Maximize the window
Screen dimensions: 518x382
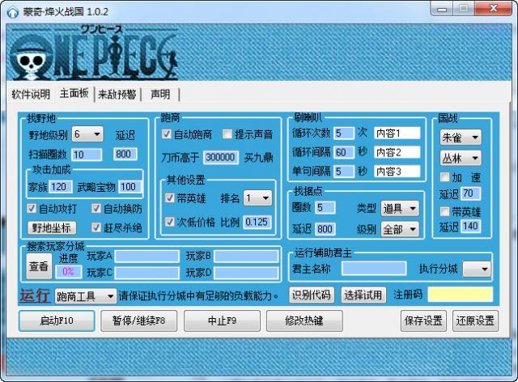tap(464, 9)
